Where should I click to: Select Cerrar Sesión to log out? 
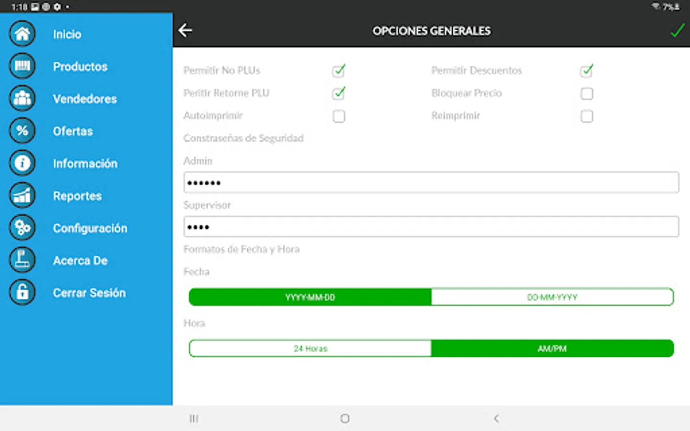point(89,293)
